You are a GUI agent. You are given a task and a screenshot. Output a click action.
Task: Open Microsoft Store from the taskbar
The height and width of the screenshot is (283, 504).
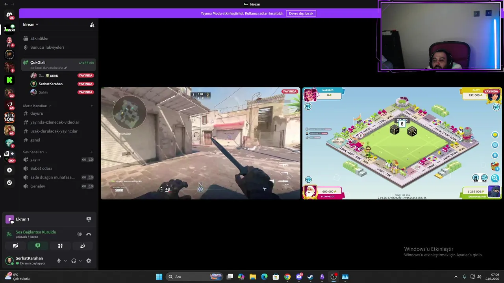(276, 277)
